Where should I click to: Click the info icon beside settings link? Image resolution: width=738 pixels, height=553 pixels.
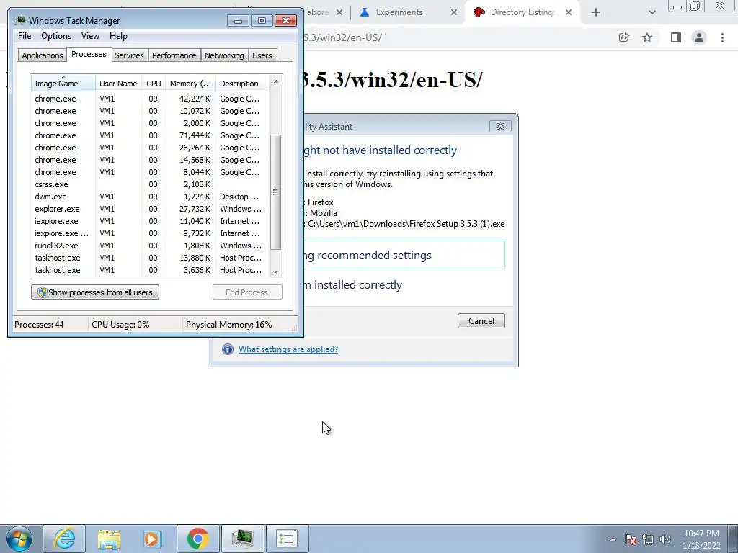click(227, 349)
